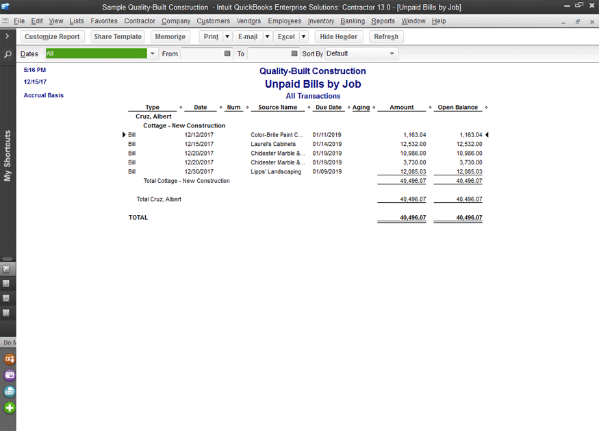The width and height of the screenshot is (599, 431).
Task: Select the bar chart icon in sidebar
Action: point(7,313)
